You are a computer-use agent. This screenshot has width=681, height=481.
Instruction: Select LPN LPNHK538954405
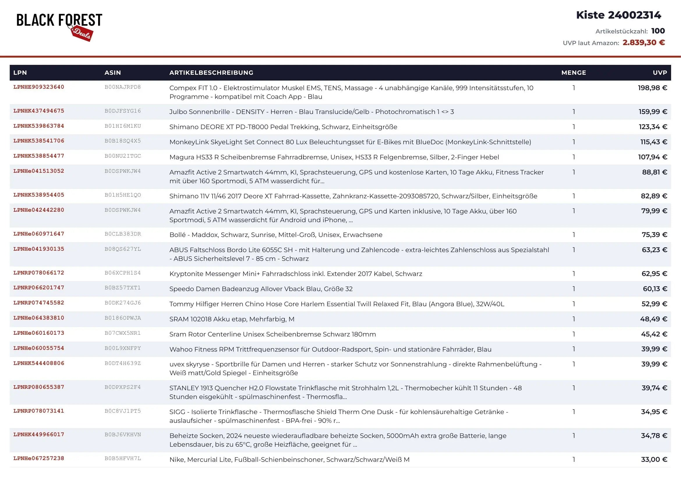39,195
